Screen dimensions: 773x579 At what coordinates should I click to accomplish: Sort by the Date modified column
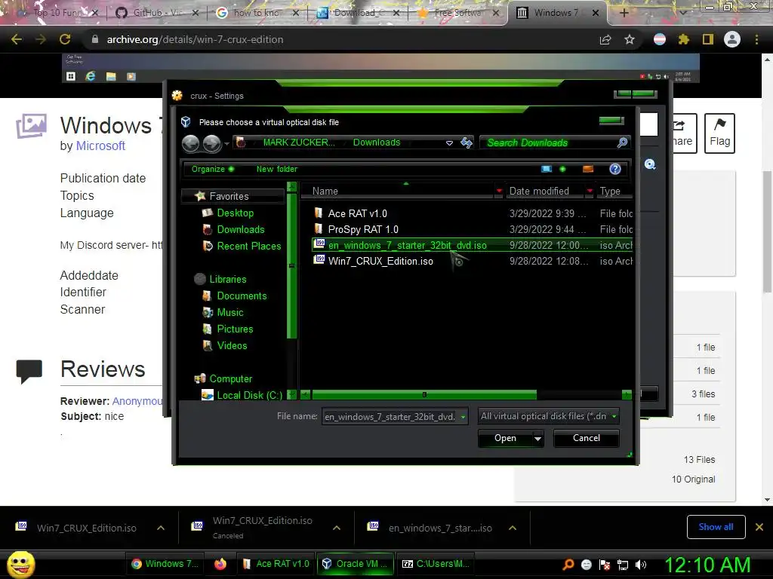tap(539, 191)
